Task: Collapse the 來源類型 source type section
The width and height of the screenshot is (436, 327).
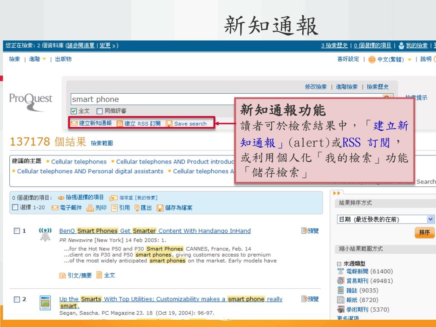Action: (339, 264)
